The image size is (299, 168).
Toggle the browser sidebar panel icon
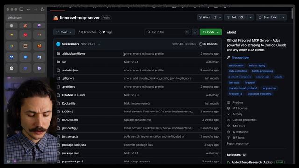[x=21, y=9]
